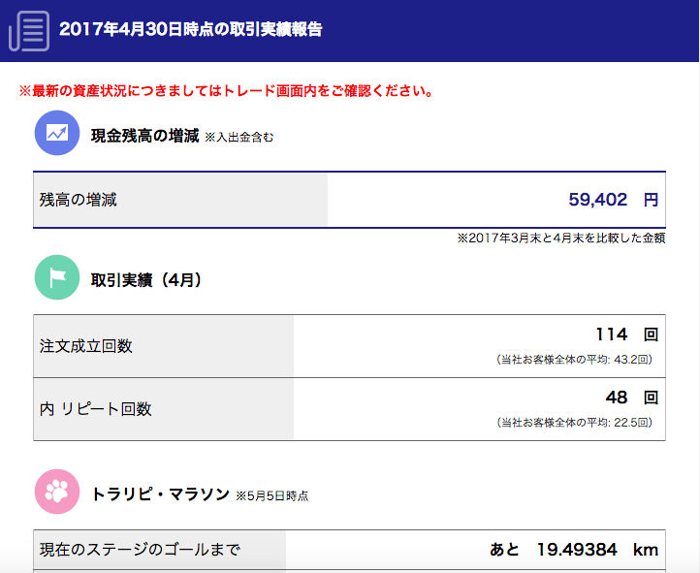Click the 59,402 円 balance value
This screenshot has width=700, height=573.
[x=614, y=200]
